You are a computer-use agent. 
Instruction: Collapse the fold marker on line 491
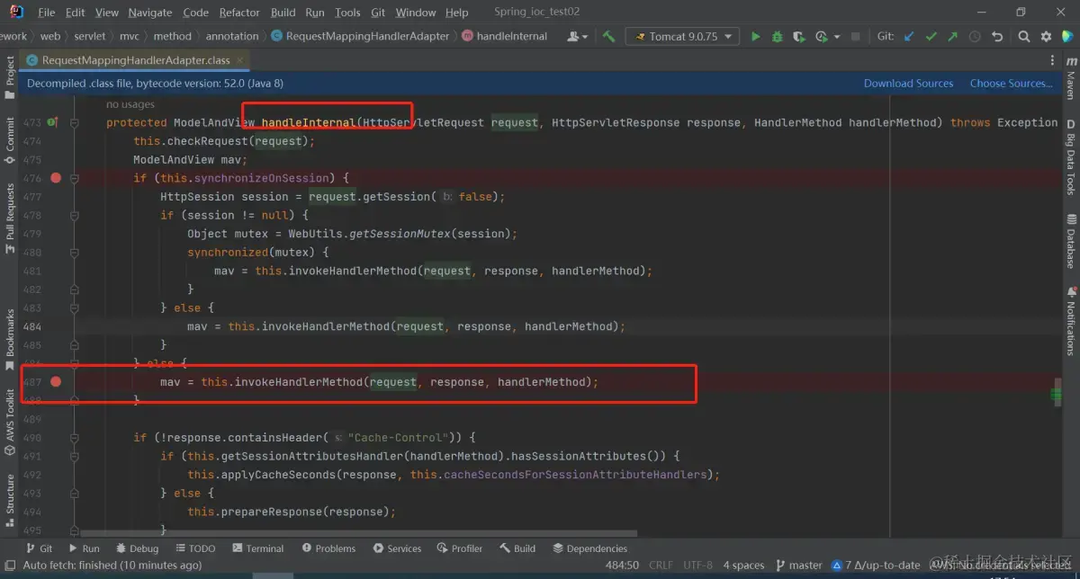pyautogui.click(x=75, y=456)
